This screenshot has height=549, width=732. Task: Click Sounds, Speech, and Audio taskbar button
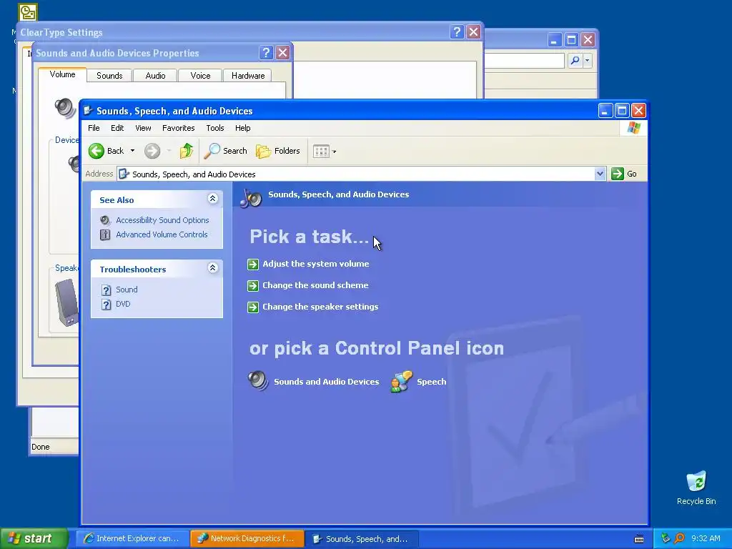click(x=362, y=539)
